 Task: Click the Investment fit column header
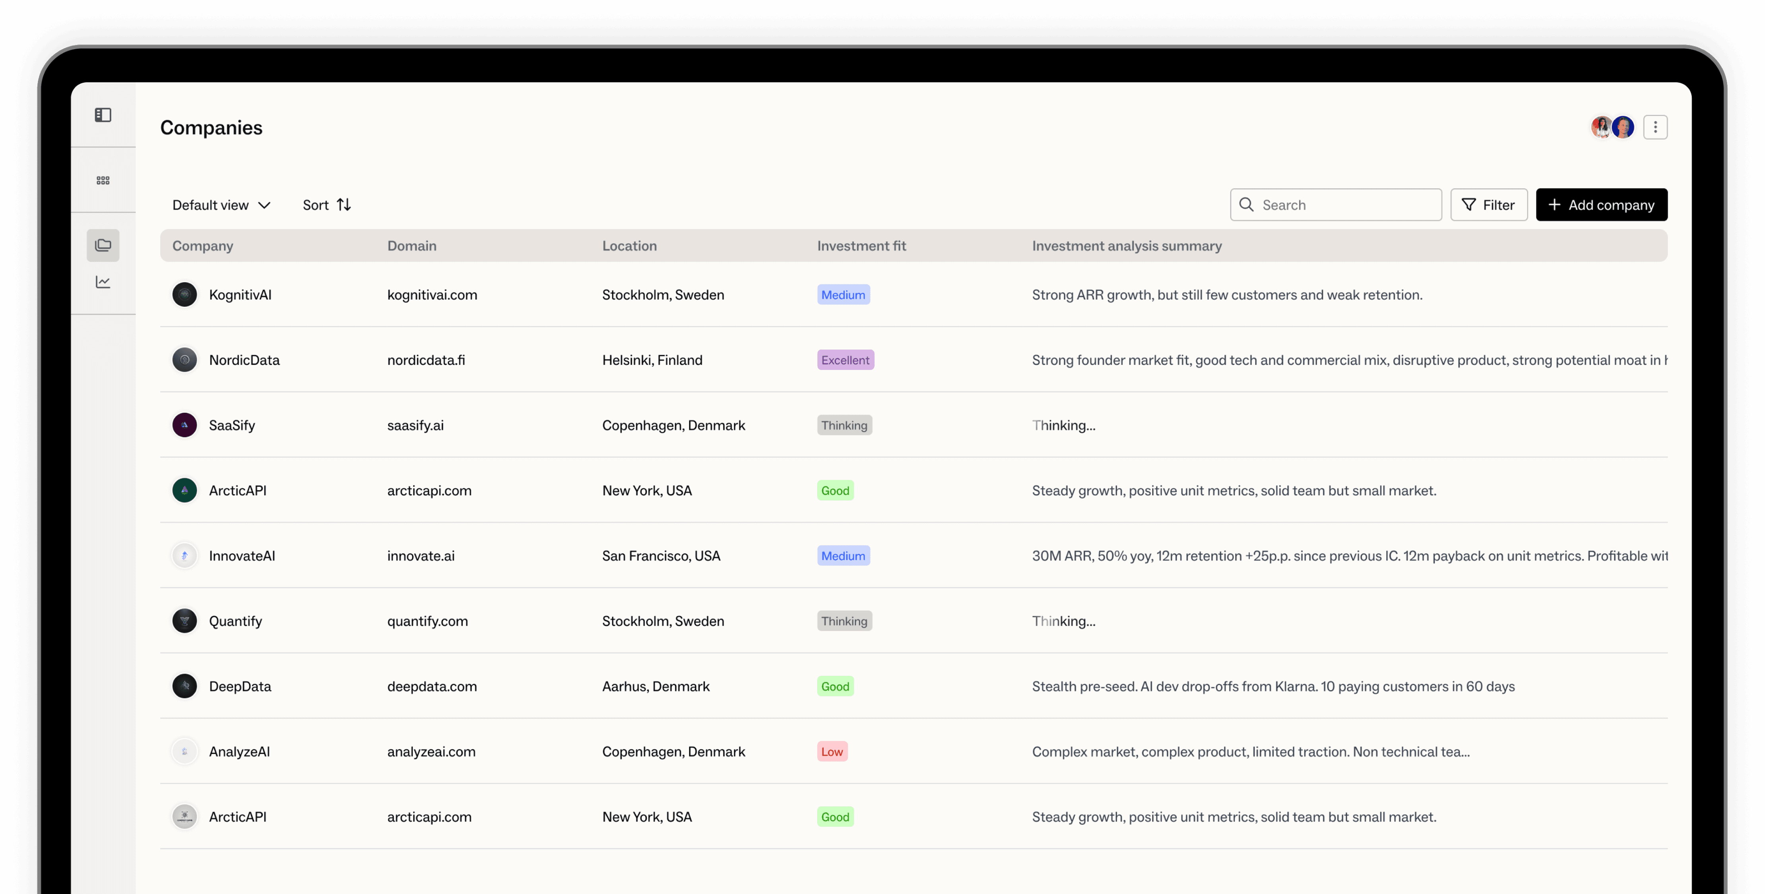861,246
